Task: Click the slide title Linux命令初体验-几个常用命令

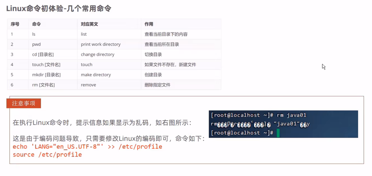Action: click(59, 9)
